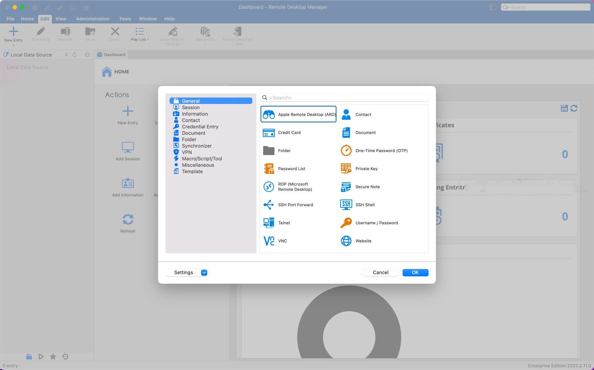Click Add Session action
The height and width of the screenshot is (370, 594).
pos(128,151)
